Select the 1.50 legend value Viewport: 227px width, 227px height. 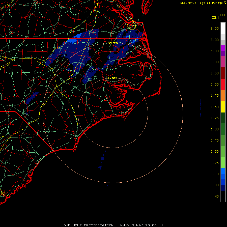(x=215, y=107)
